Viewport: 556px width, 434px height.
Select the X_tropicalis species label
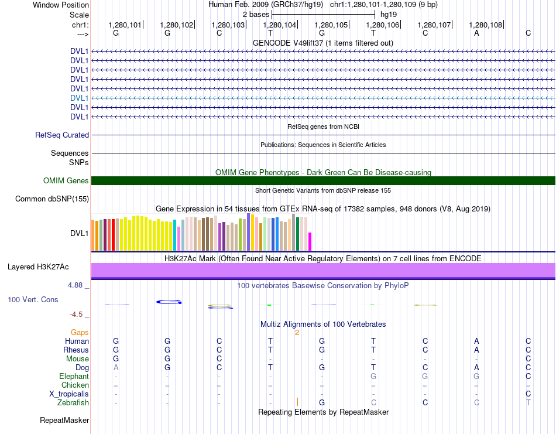(69, 394)
